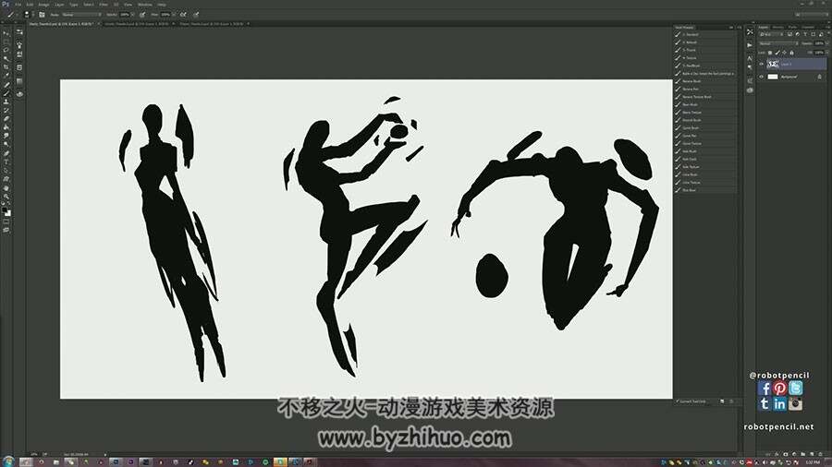Image resolution: width=832 pixels, height=467 pixels.
Task: Select the Pen tool
Action: click(x=6, y=152)
